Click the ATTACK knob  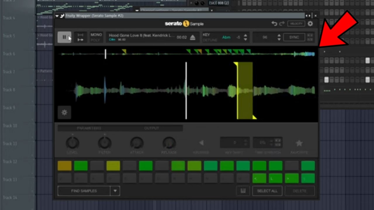tap(137, 143)
